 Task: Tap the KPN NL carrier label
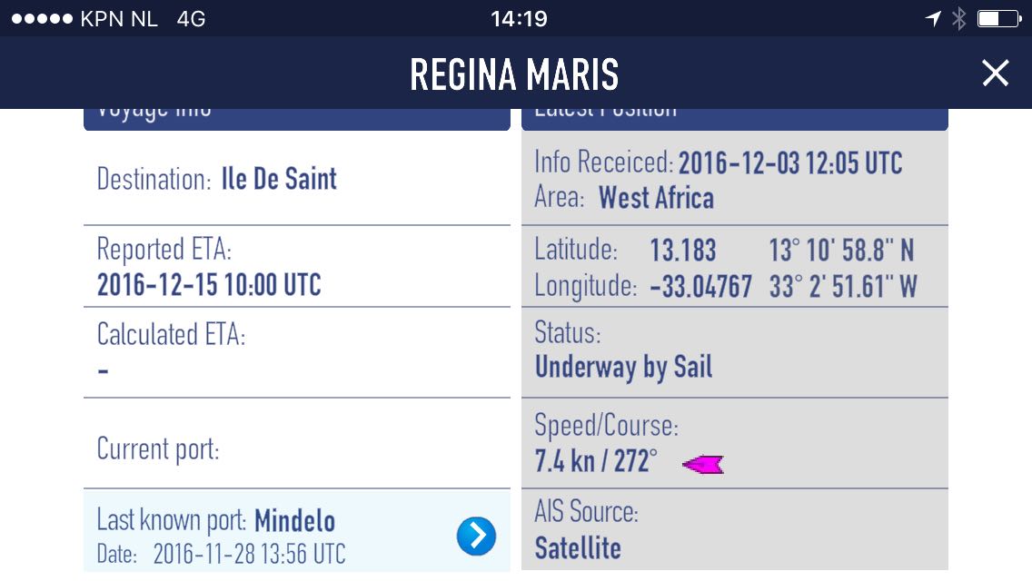(x=119, y=19)
